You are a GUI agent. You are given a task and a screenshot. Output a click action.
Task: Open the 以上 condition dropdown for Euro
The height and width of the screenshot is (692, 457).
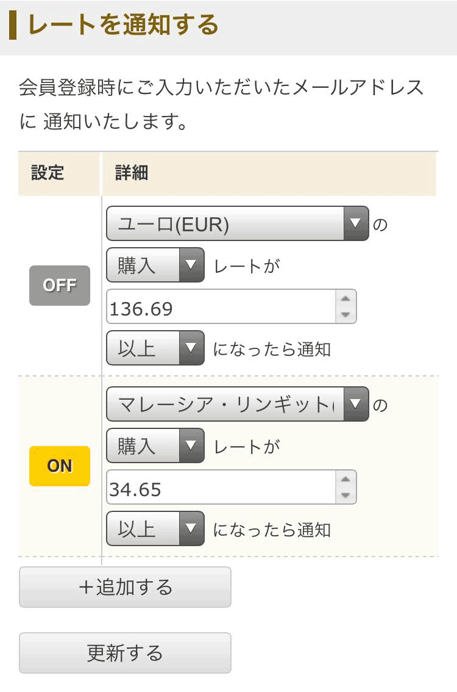click(x=155, y=348)
